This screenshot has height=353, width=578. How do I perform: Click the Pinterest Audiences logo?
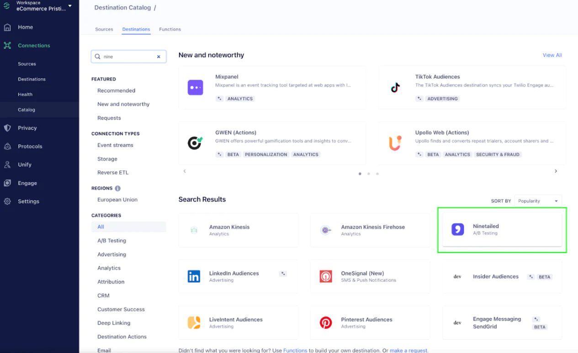click(326, 323)
